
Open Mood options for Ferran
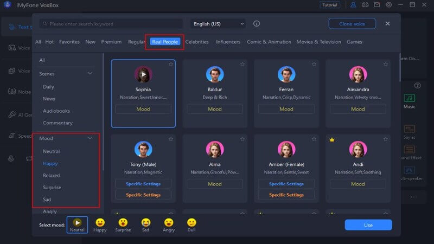(286, 109)
